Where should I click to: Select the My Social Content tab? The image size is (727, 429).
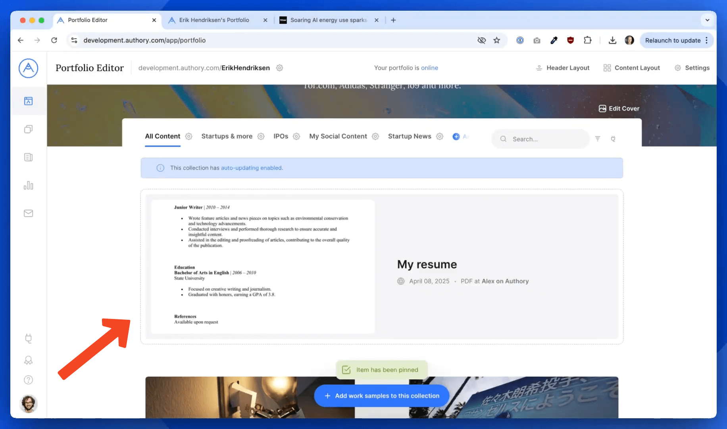point(338,136)
